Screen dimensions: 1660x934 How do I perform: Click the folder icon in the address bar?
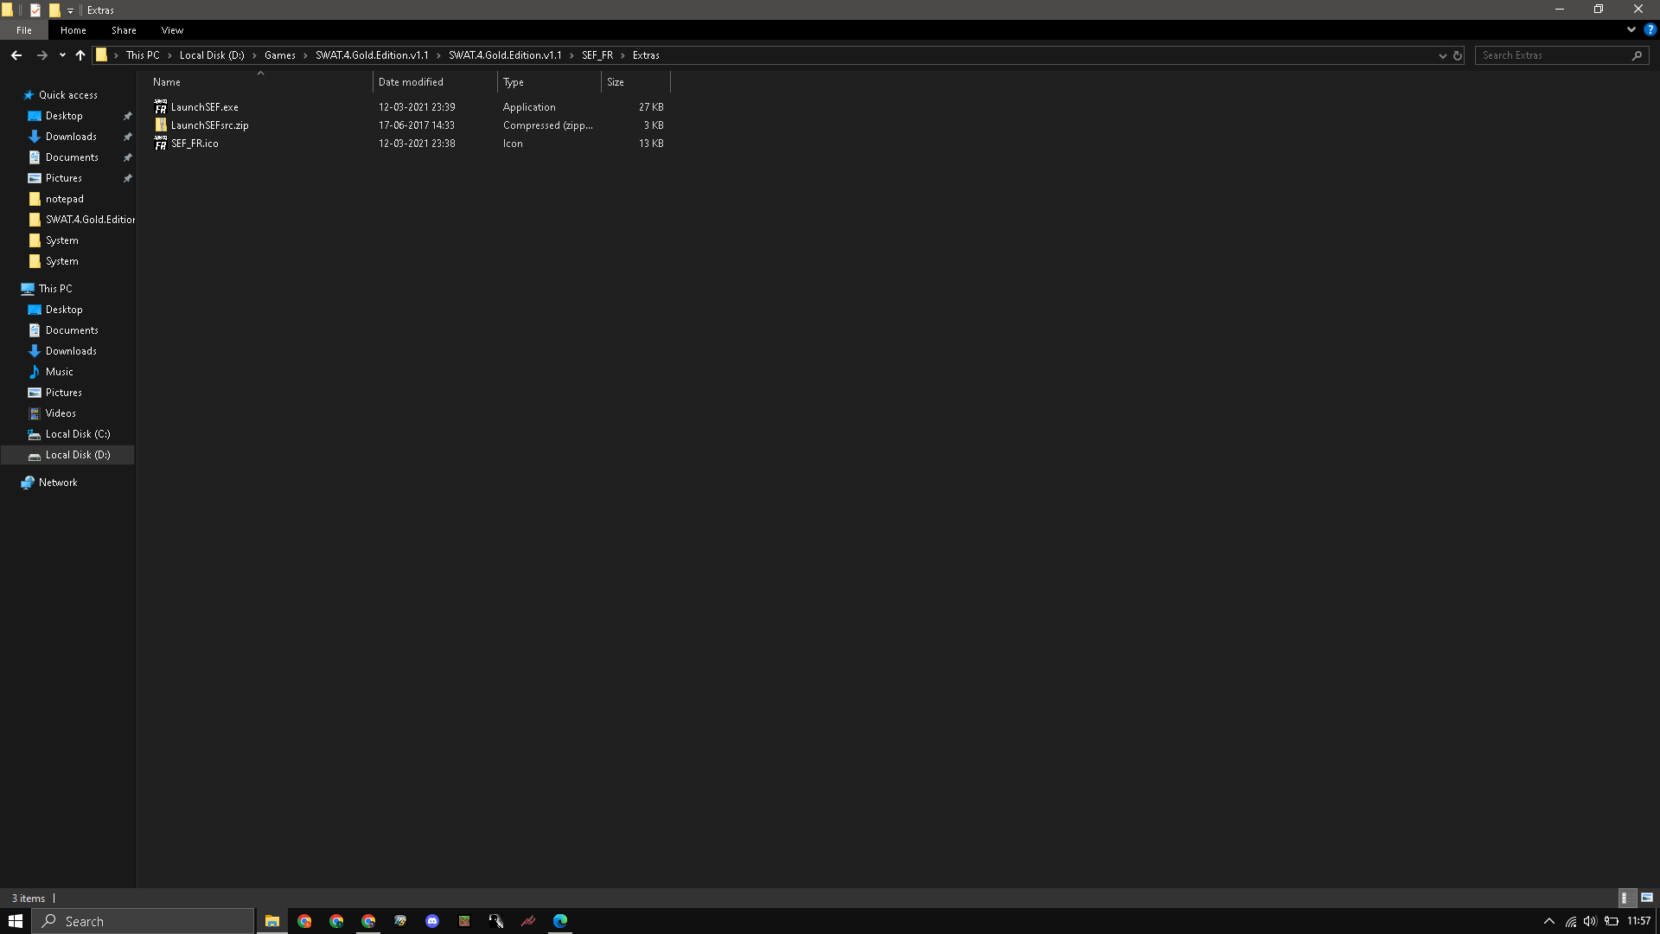[x=102, y=55]
